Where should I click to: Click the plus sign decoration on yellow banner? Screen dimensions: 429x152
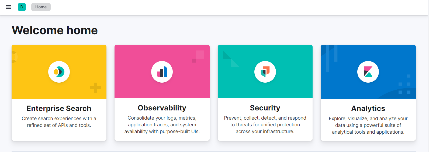pos(96,88)
